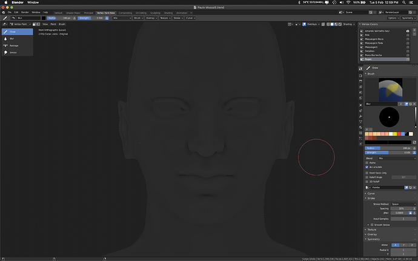This screenshot has height=261, width=418.
Task: Switch to the Shading workspace tab
Action: [168, 13]
